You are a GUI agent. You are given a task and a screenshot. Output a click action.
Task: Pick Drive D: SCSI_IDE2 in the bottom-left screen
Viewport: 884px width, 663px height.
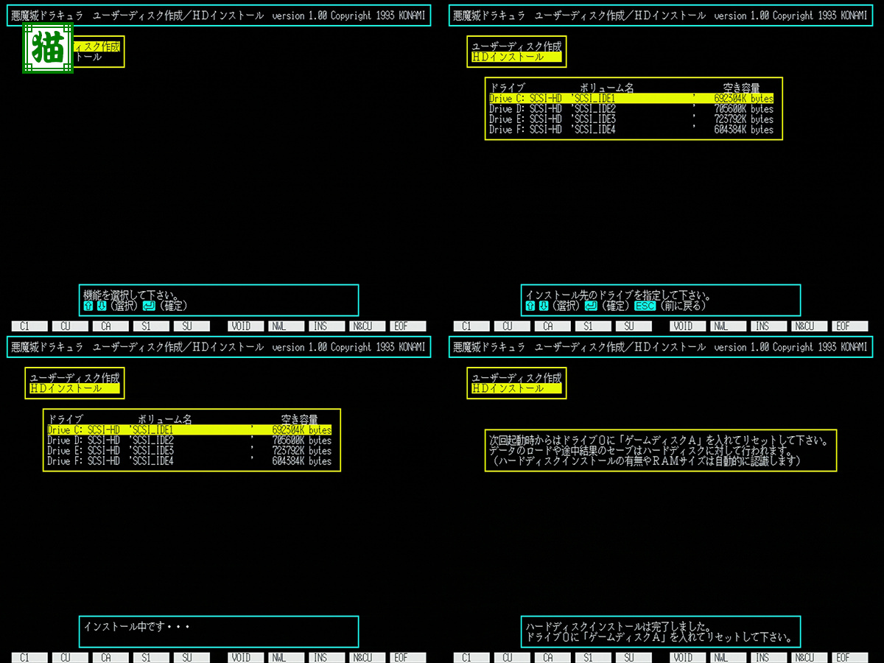(189, 440)
